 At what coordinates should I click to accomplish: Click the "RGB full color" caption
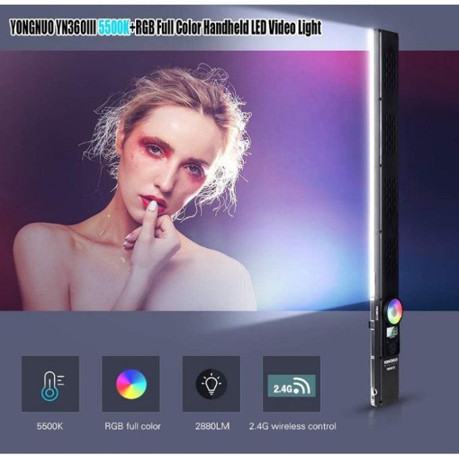click(133, 426)
